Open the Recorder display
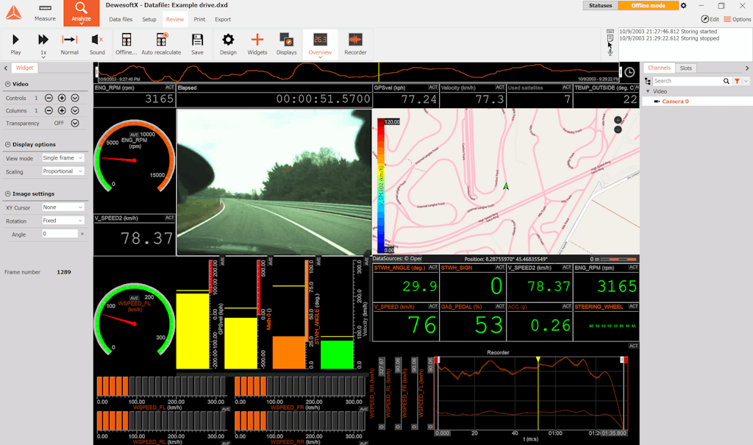 click(355, 44)
